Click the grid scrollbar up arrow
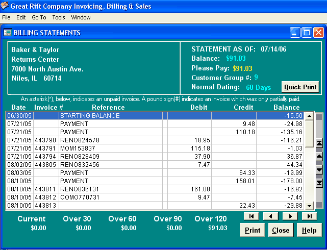The image size is (327, 250). tap(309, 116)
